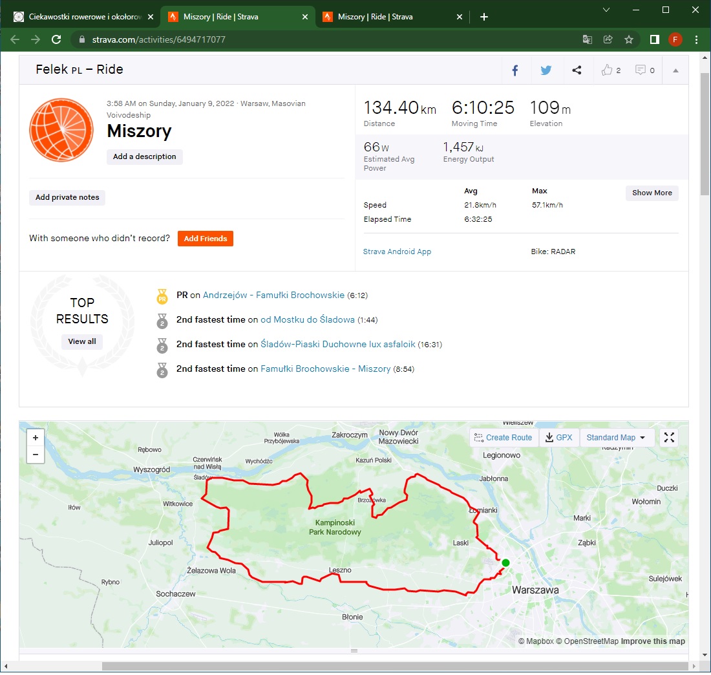
Task: Open Śladów-Piaski Duchowne lux asfalcik segment
Action: (338, 345)
